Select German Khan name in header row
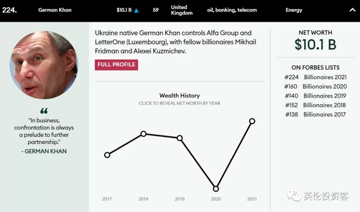360x212 pixels. point(55,10)
